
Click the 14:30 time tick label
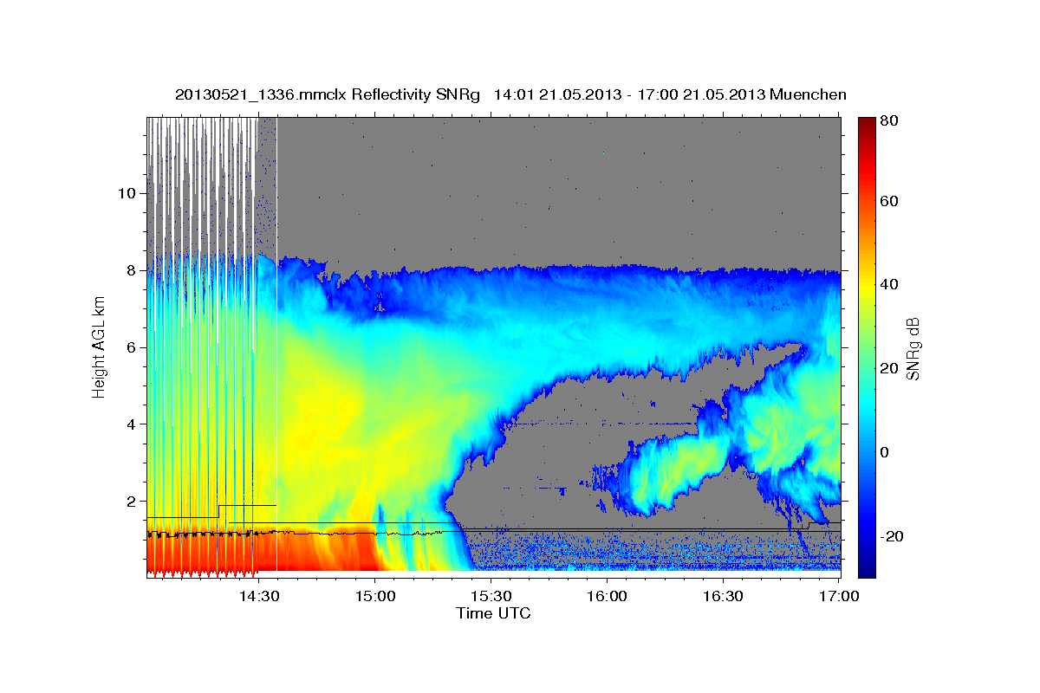click(x=259, y=596)
